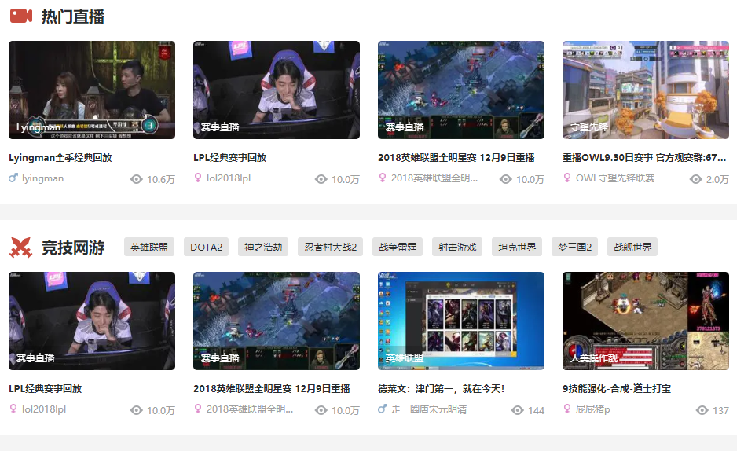Click the eye viewer icon beside 137
The width and height of the screenshot is (737, 451).
[702, 410]
